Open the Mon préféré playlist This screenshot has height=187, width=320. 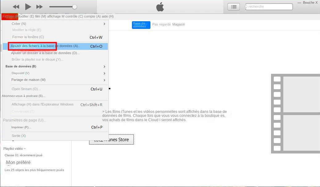[18, 162]
